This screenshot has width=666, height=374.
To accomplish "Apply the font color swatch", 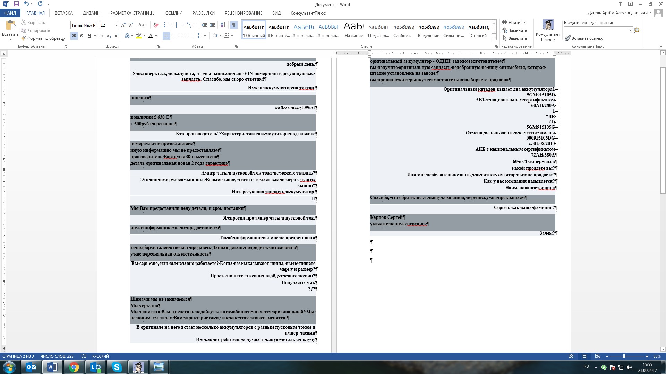I will click(x=151, y=36).
